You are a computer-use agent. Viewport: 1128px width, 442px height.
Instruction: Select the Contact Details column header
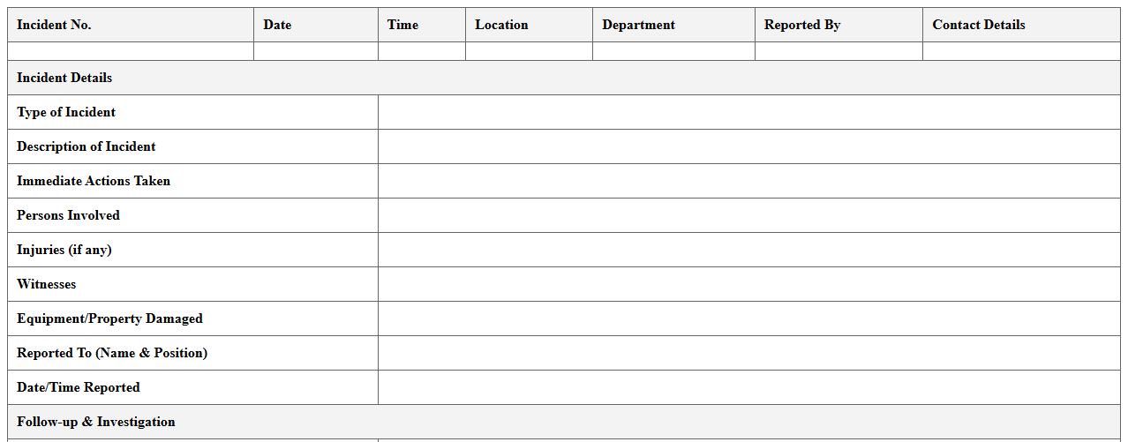(x=979, y=25)
